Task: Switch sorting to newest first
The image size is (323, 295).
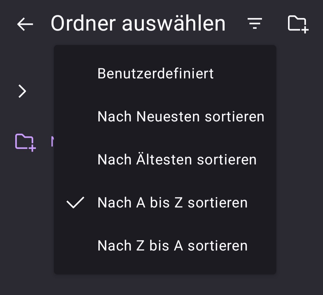Action: [x=181, y=117]
